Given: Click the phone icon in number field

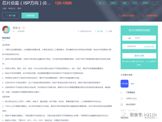Looking at the screenshot, I should [x=125, y=38].
